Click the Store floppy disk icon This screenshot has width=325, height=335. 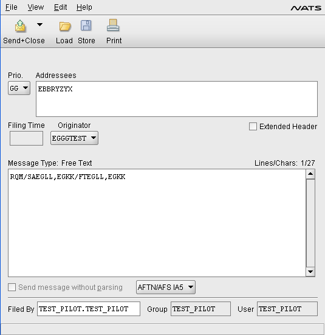coord(86,26)
